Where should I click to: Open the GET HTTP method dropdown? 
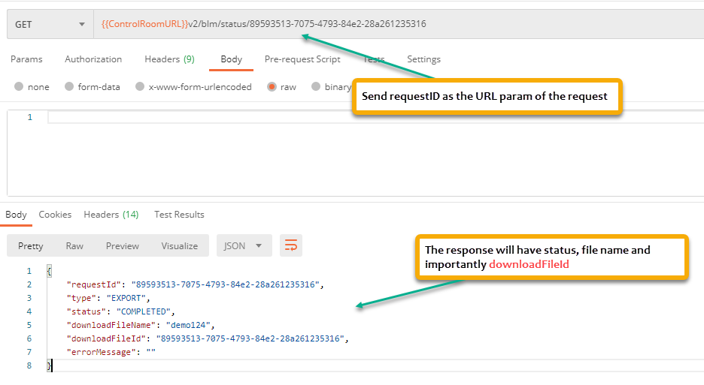(x=50, y=24)
